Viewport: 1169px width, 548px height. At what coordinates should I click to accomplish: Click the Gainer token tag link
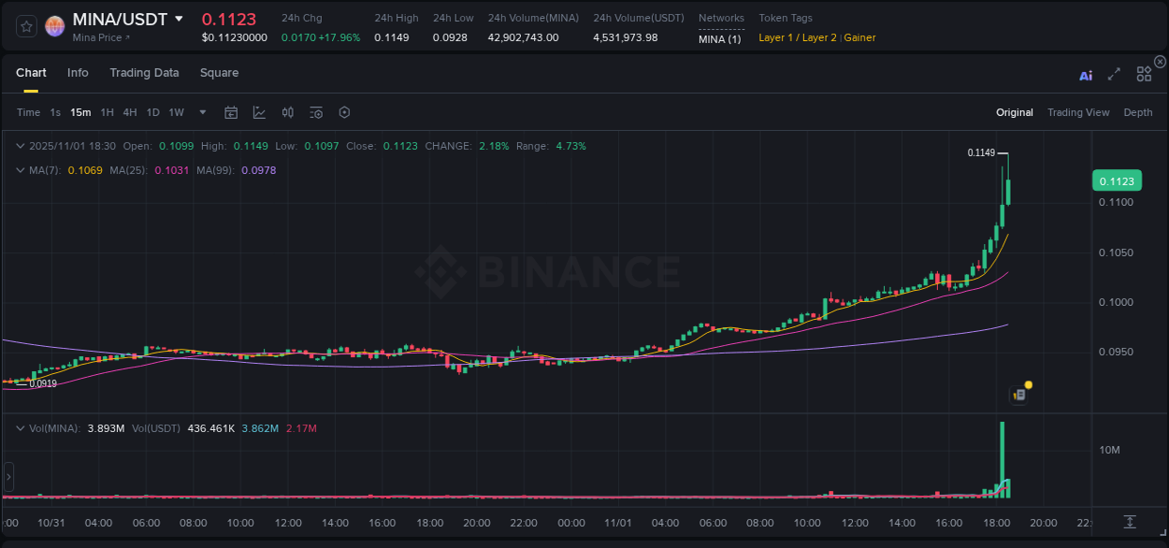859,38
